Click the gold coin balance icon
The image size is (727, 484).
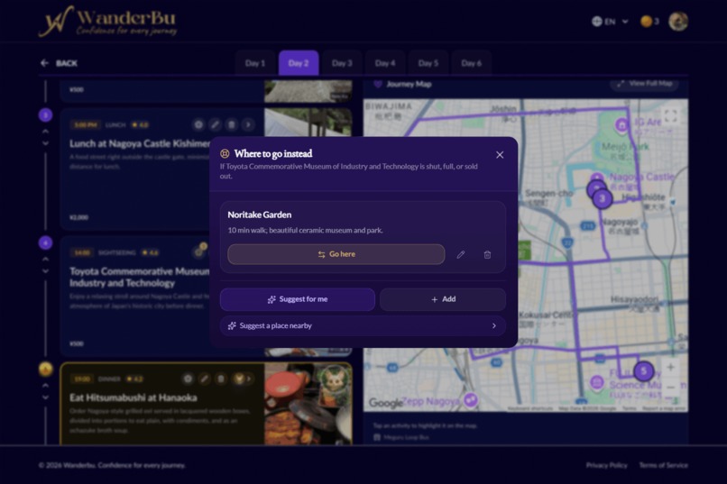pyautogui.click(x=646, y=22)
